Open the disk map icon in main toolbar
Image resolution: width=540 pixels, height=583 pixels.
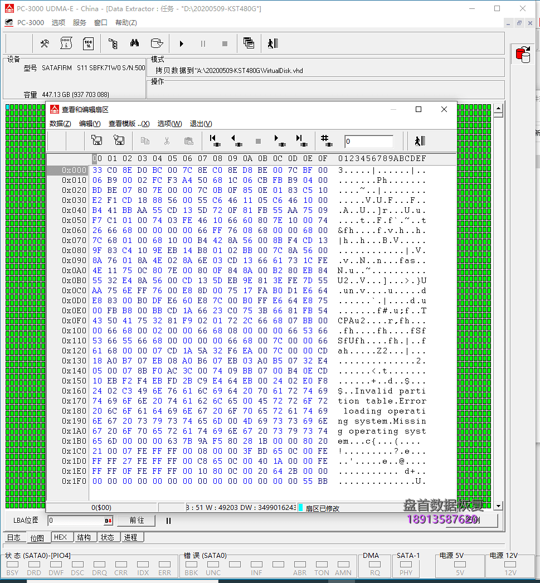point(157,43)
